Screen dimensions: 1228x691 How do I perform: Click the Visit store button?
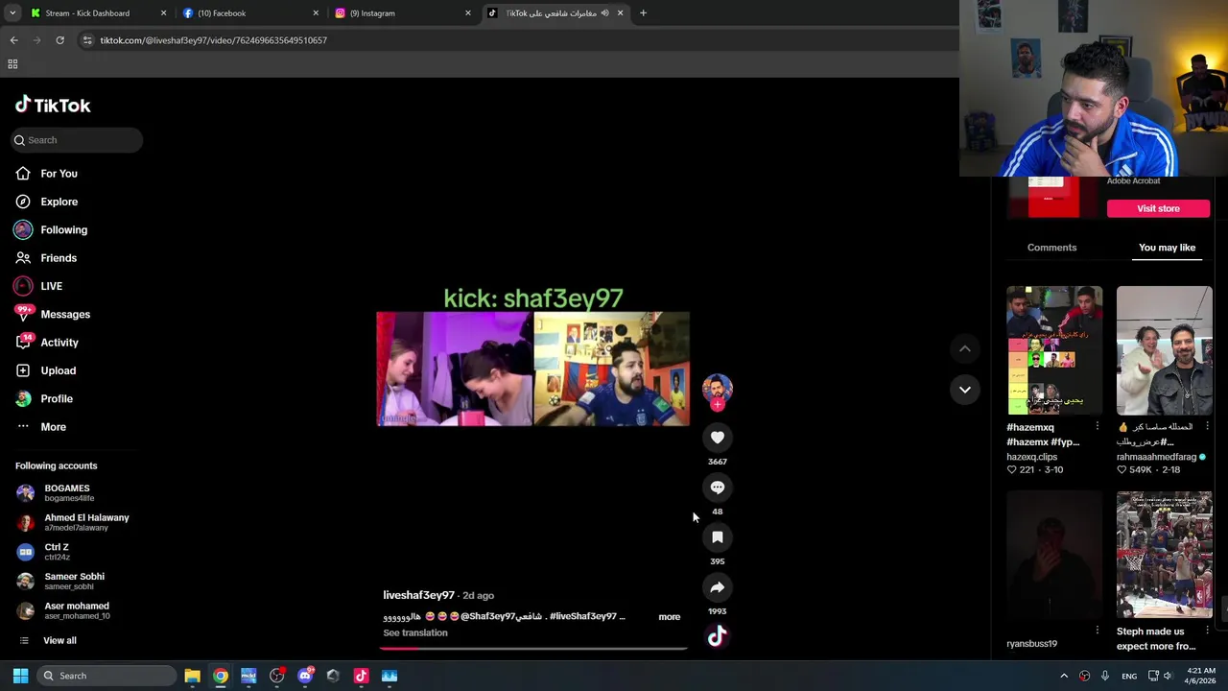[x=1158, y=208]
